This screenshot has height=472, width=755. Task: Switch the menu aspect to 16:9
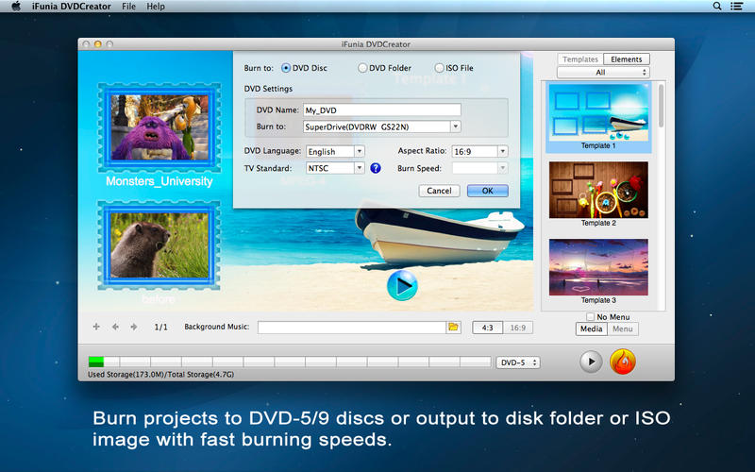(x=517, y=328)
